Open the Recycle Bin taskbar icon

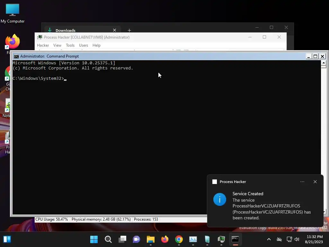[207, 239]
